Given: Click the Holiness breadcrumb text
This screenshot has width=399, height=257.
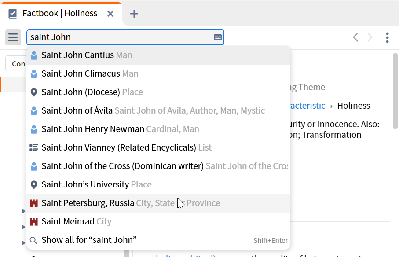Looking at the screenshot, I should [x=353, y=106].
